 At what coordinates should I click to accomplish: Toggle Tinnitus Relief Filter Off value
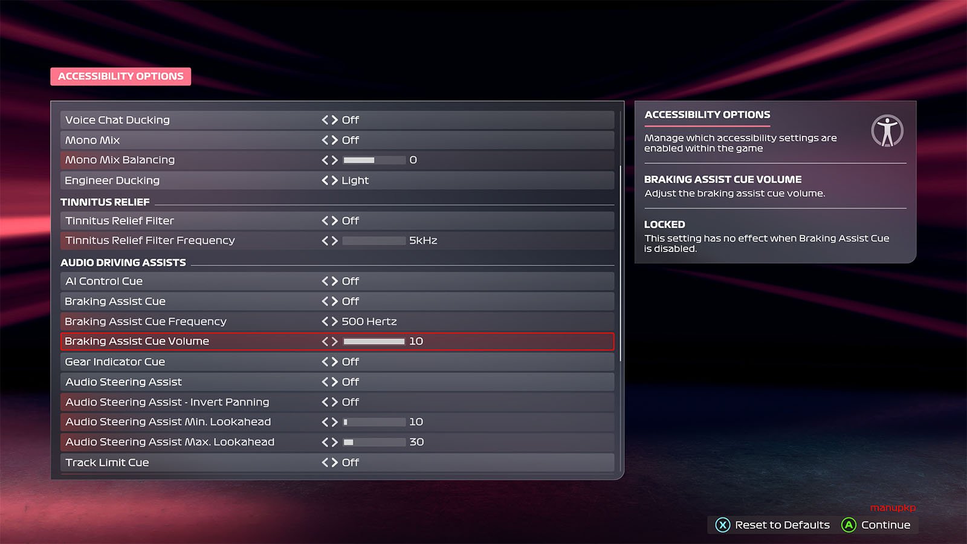point(351,221)
